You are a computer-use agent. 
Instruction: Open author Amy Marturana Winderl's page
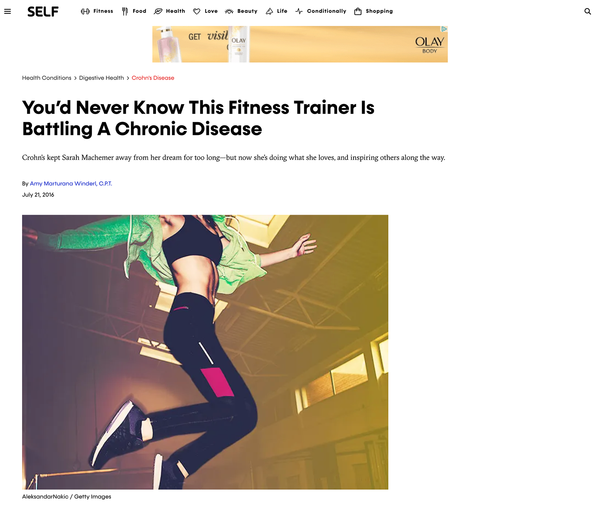(x=71, y=183)
